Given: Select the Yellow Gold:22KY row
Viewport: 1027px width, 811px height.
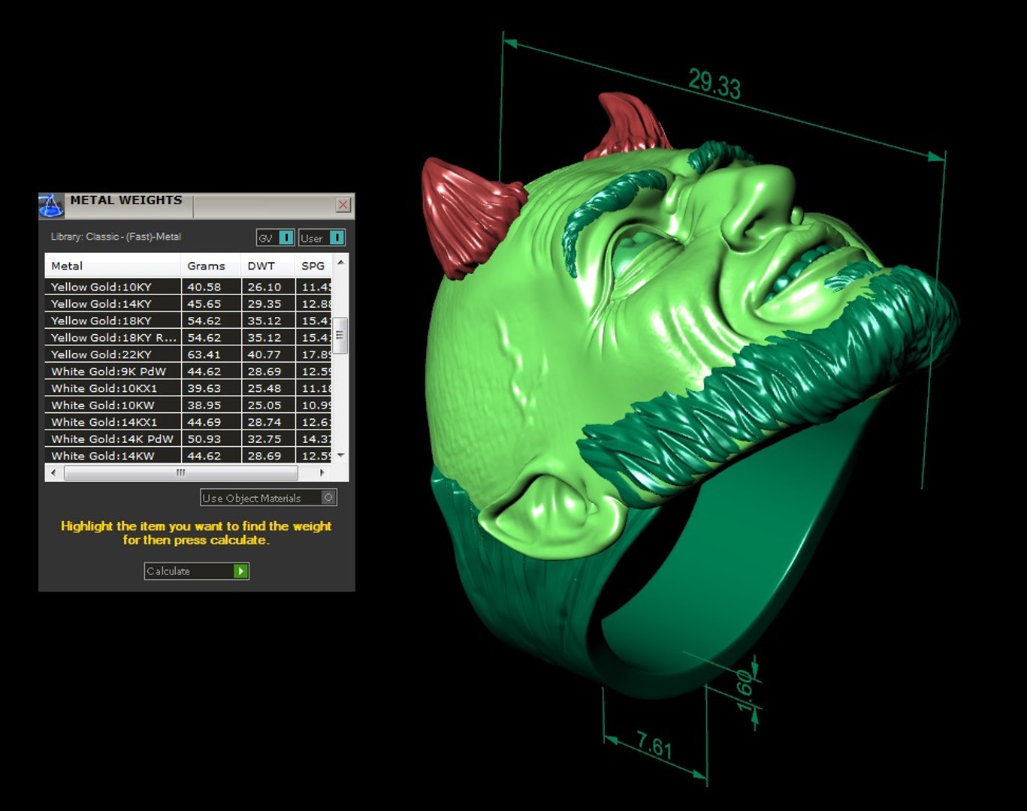Looking at the screenshot, I should tap(188, 354).
